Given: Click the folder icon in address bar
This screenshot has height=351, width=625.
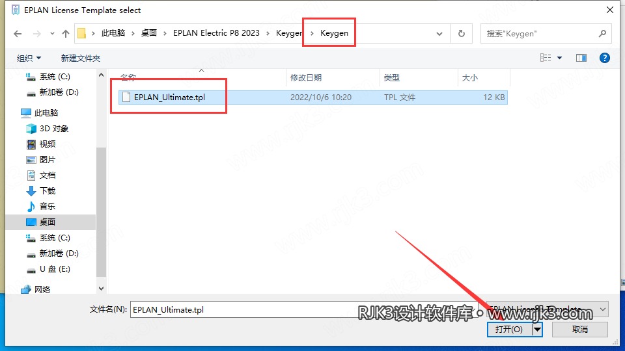Looking at the screenshot, I should point(82,33).
